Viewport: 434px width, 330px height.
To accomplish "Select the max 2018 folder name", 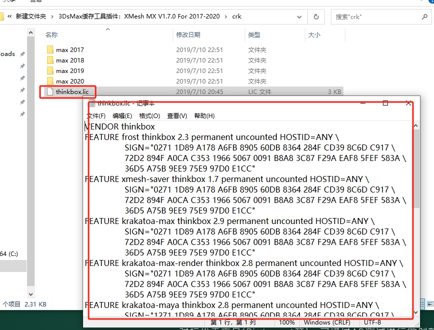I will pyautogui.click(x=70, y=60).
